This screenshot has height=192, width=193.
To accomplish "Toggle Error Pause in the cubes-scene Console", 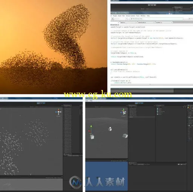I will [x=147, y=164].
